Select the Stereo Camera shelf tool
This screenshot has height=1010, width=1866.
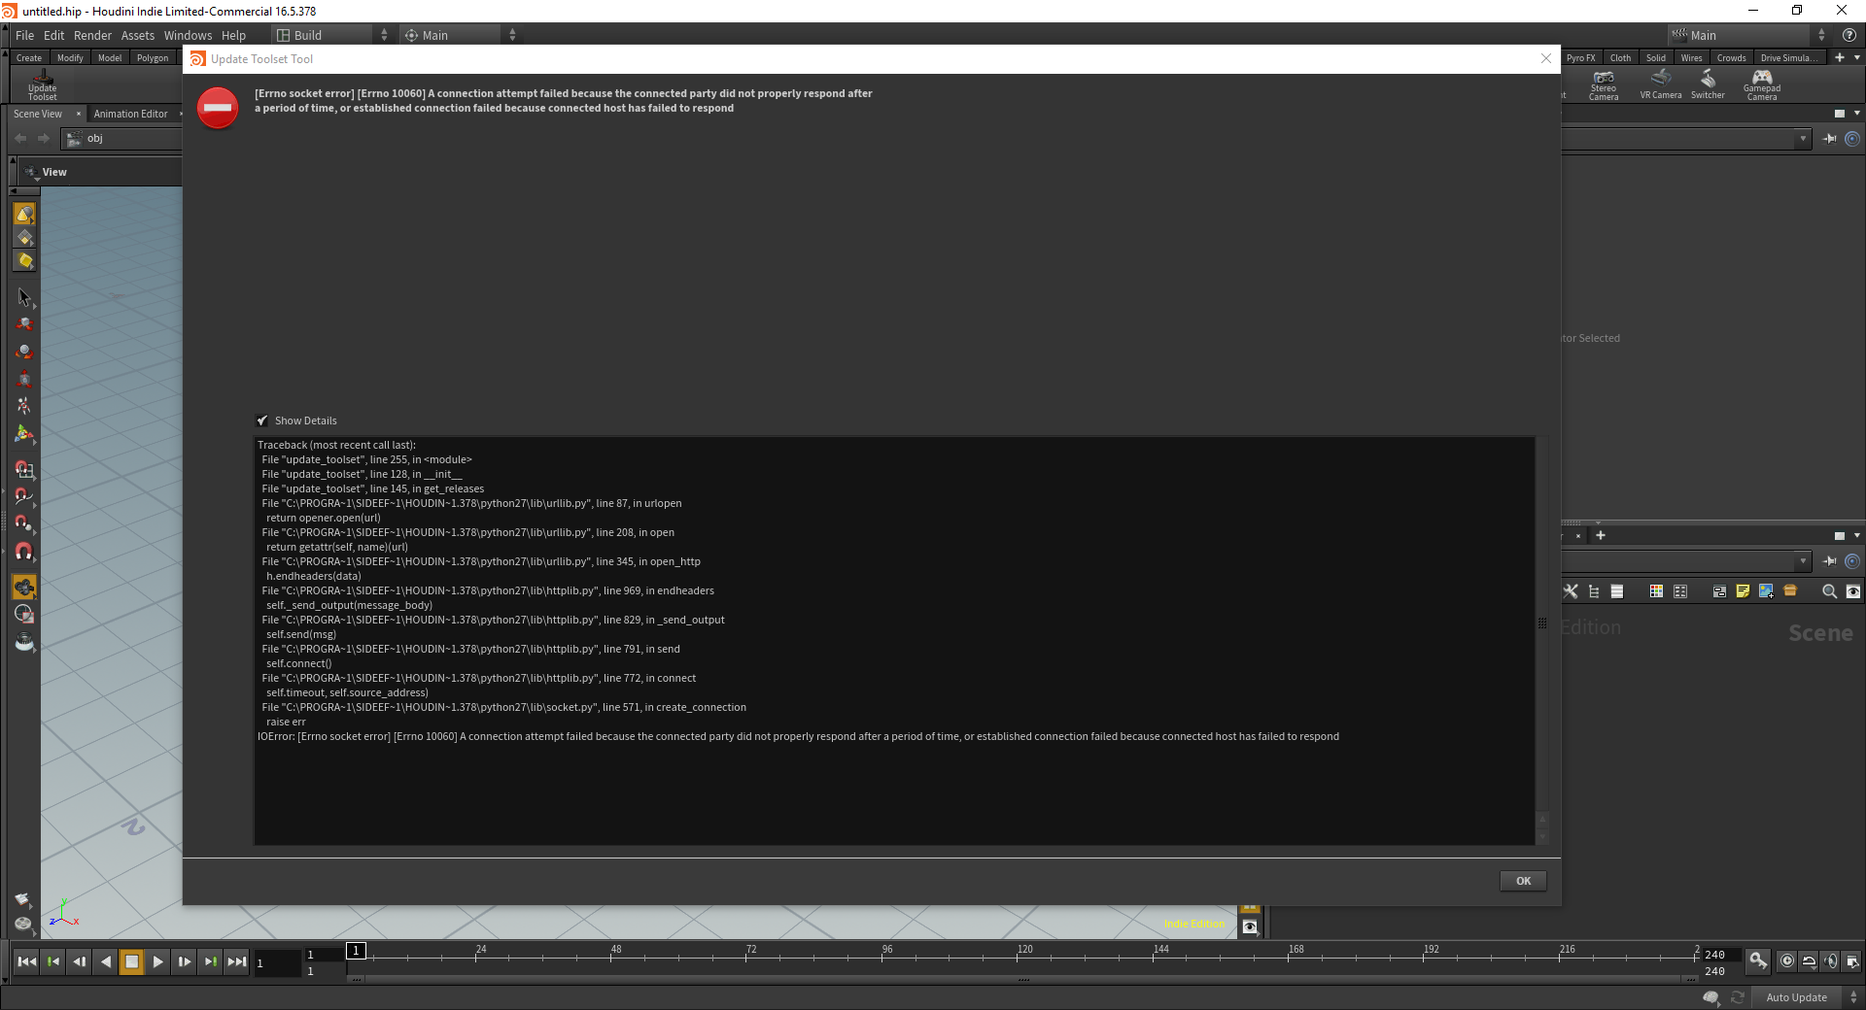click(1604, 85)
